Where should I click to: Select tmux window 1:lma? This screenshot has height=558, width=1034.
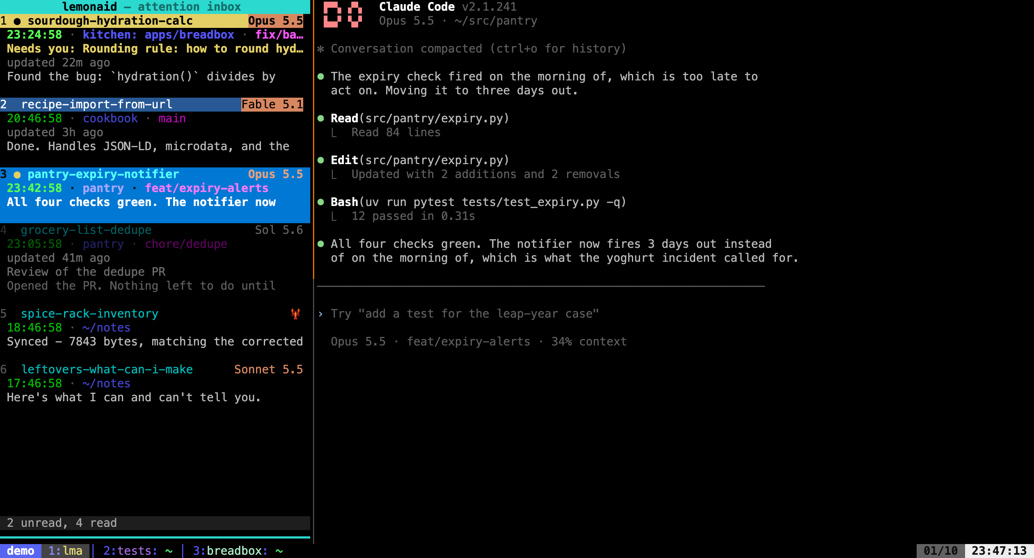(x=65, y=551)
